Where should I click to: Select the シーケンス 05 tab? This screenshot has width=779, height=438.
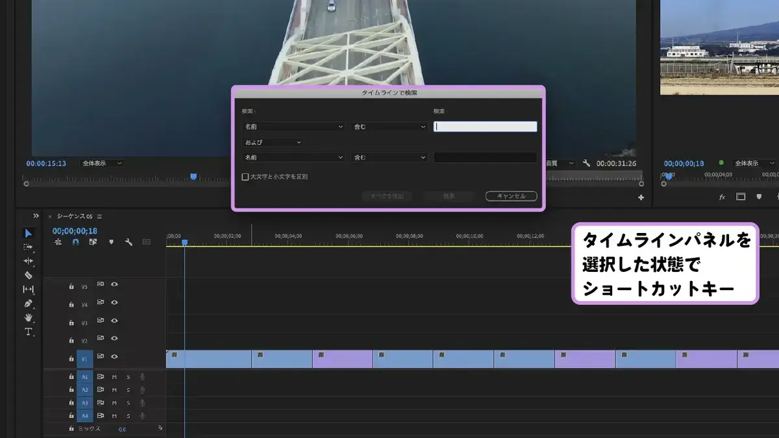(75, 216)
